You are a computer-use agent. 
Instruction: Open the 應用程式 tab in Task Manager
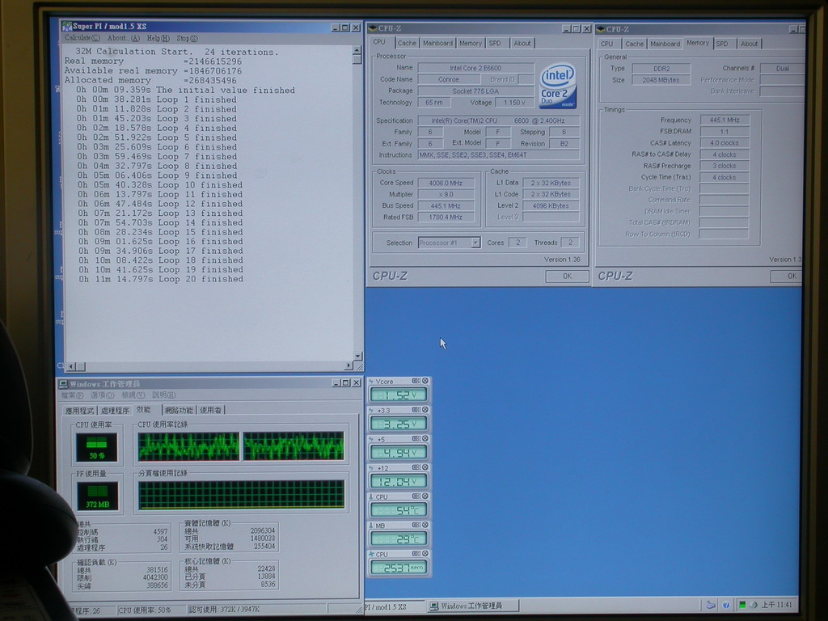(x=79, y=410)
